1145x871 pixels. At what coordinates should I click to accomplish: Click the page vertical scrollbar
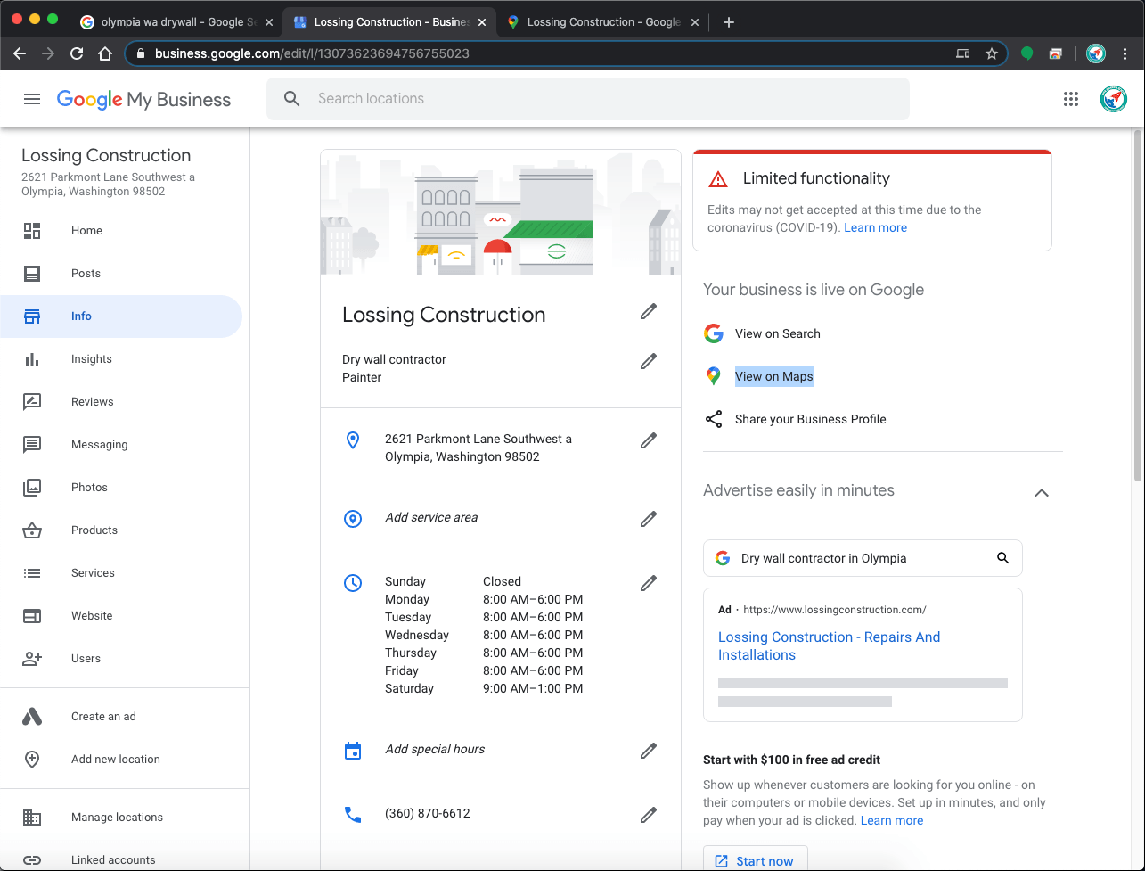(1137, 305)
